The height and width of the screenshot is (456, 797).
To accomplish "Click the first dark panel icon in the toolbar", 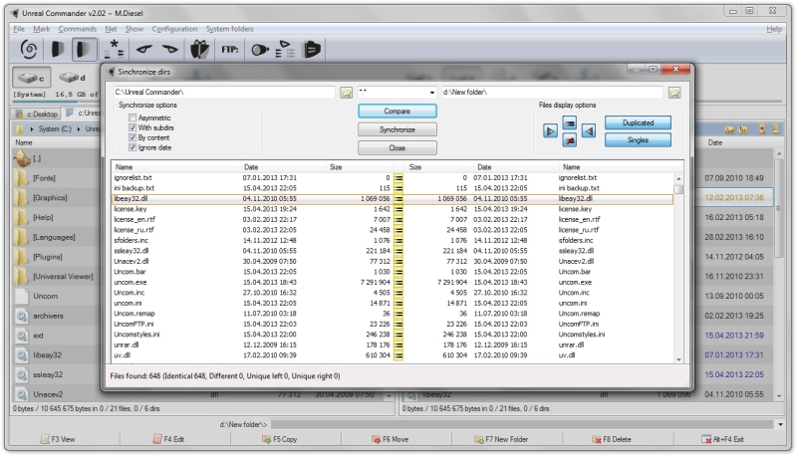I will (x=58, y=49).
